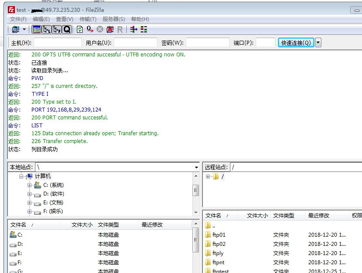Sort remote list by 最近修改 column
362x273 pixels.
pos(327,216)
